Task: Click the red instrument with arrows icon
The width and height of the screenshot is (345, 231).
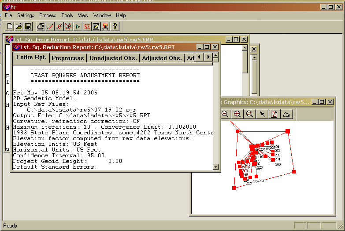Action: coord(105,26)
